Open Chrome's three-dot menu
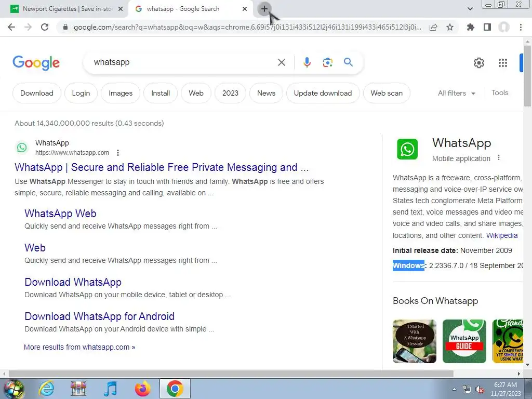This screenshot has width=532, height=399. (x=521, y=27)
